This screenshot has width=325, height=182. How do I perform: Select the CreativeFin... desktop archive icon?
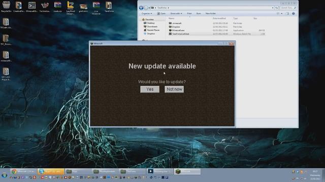pos(19,7)
